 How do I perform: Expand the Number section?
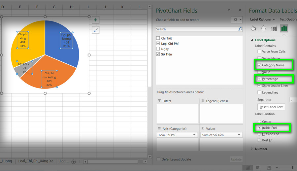pos(252,149)
